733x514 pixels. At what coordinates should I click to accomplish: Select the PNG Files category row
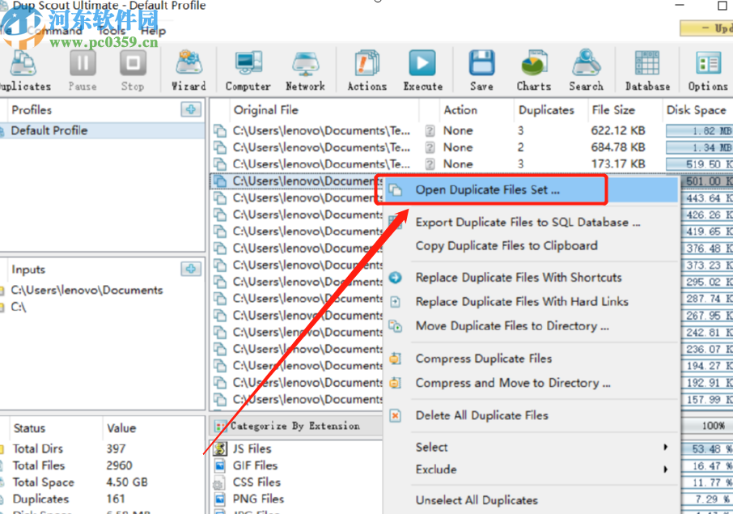pos(297,499)
